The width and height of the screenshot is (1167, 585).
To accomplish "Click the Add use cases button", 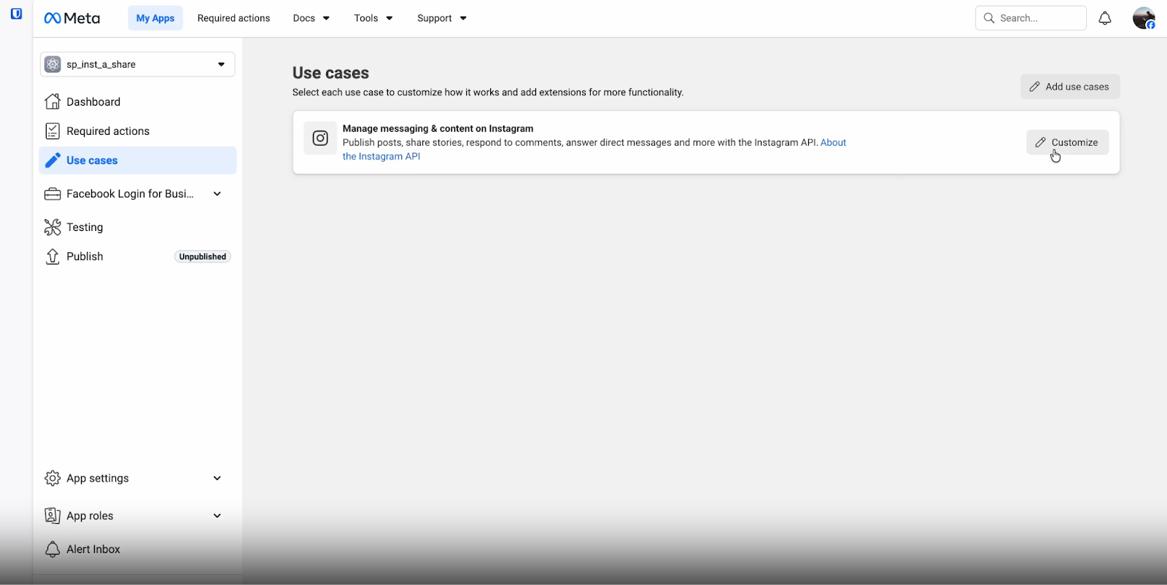I will pos(1070,87).
